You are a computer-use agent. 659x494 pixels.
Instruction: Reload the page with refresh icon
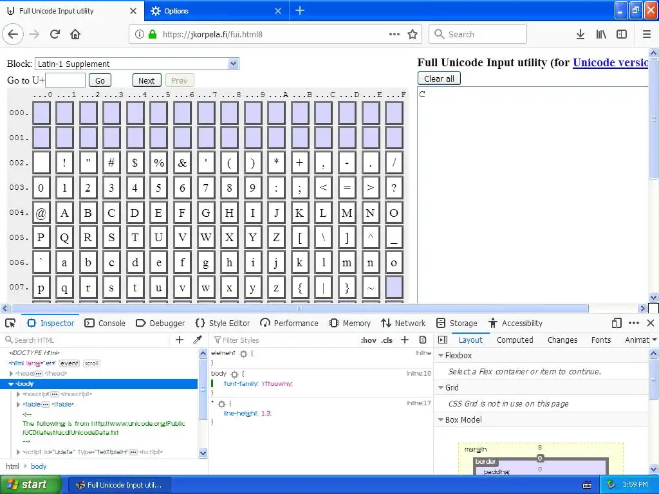click(x=55, y=34)
